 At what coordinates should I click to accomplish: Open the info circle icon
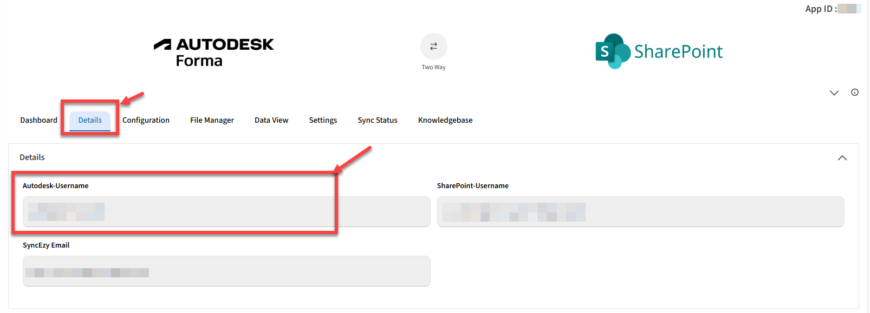854,92
